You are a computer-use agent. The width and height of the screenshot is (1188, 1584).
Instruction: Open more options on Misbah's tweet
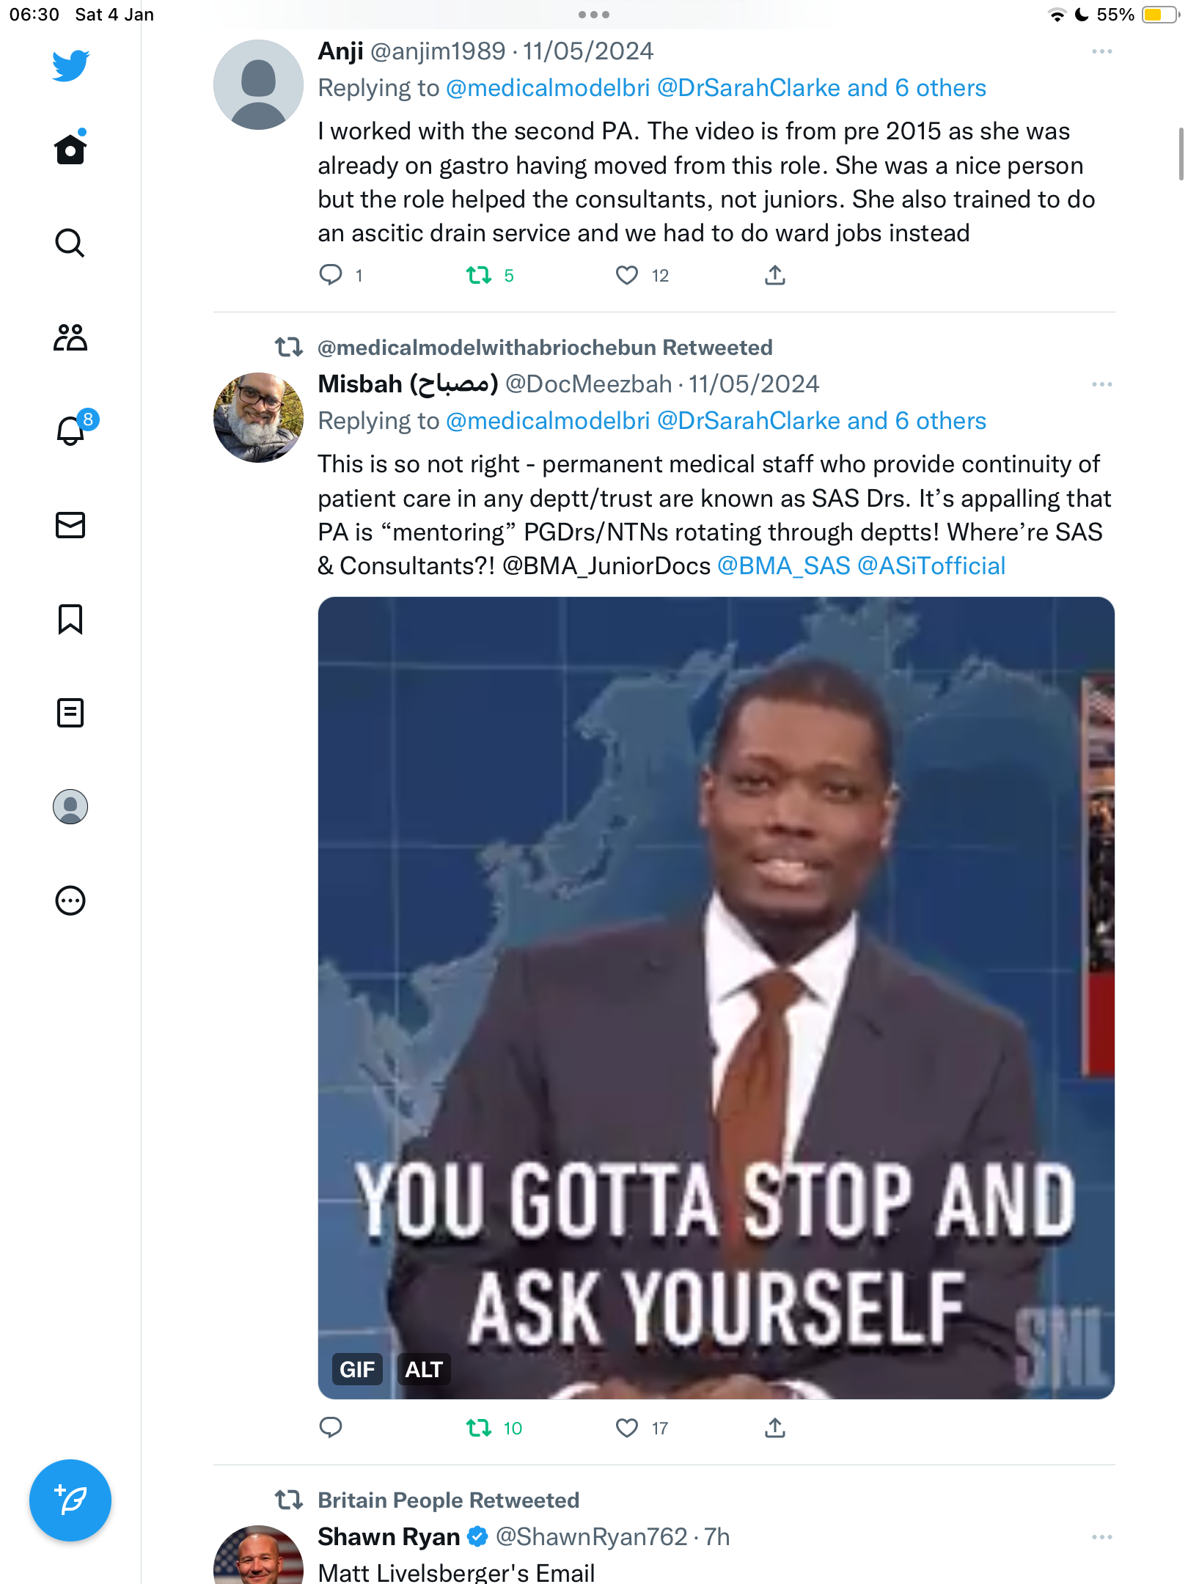coord(1101,384)
